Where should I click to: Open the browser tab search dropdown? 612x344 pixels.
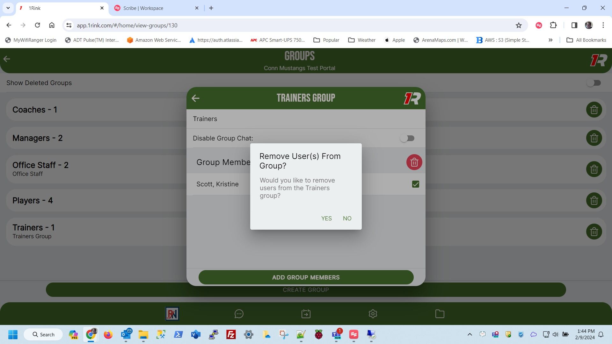[8, 8]
